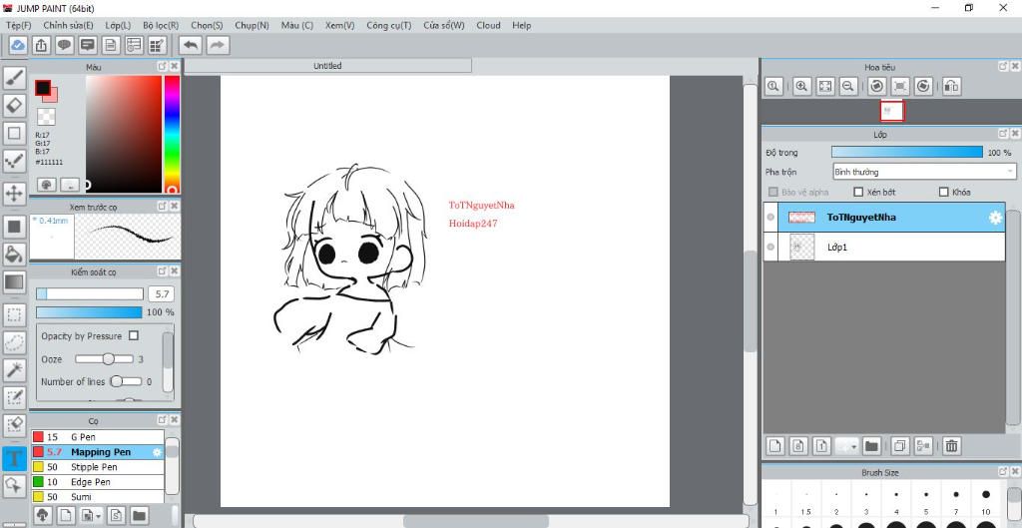This screenshot has width=1022, height=528.
Task: Open the Tệp(F) menu
Action: [18, 25]
